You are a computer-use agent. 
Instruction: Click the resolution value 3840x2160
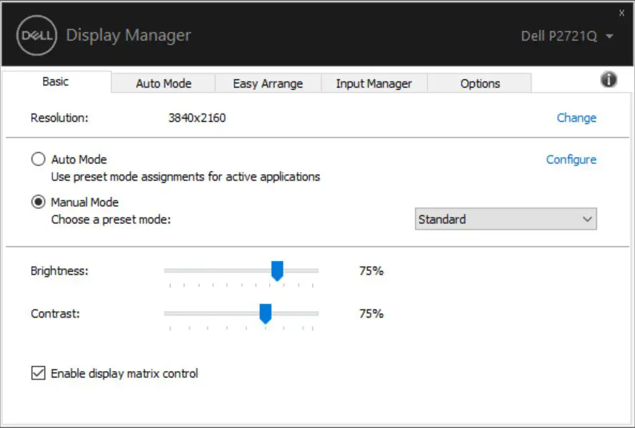[x=195, y=118]
